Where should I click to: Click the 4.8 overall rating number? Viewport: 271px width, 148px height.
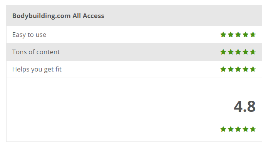[244, 106]
